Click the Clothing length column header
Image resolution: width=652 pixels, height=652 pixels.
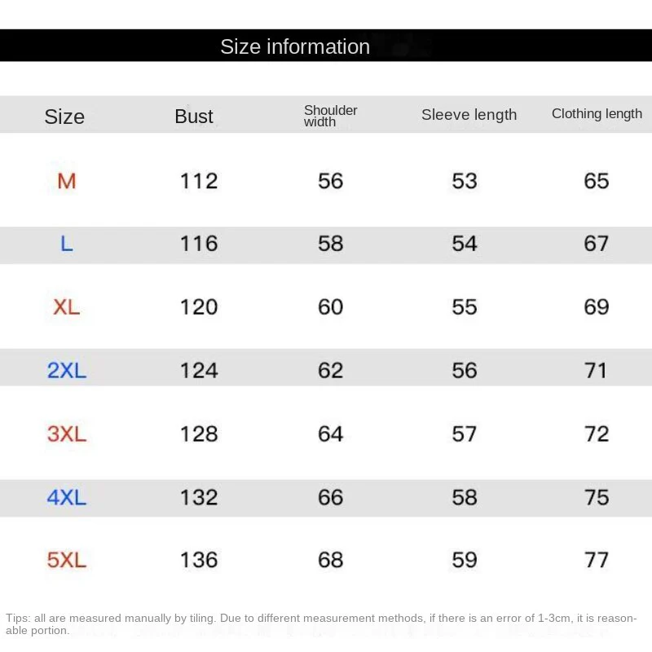597,113
